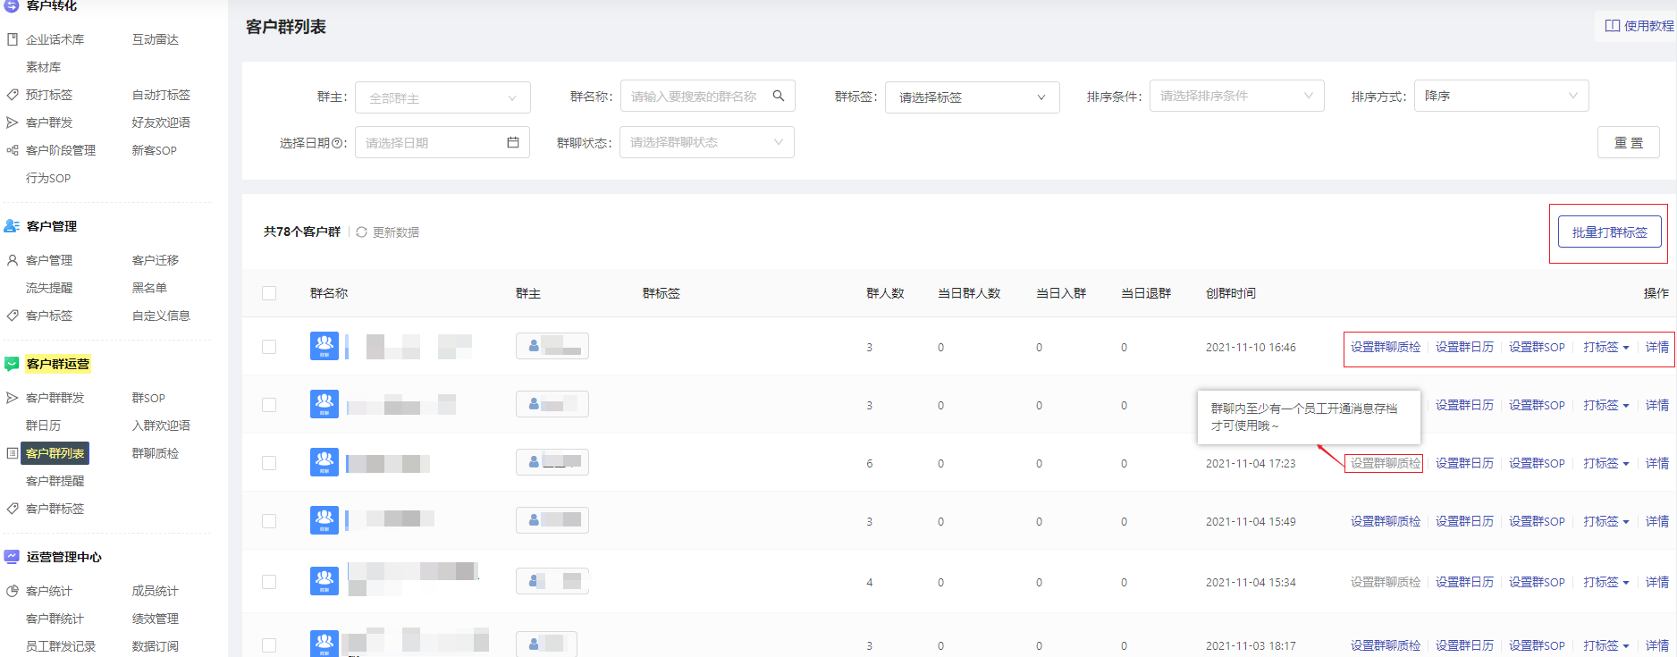Viewport: 1677px width, 657px height.
Task: Click the 批量打群标签 button
Action: 1610,232
